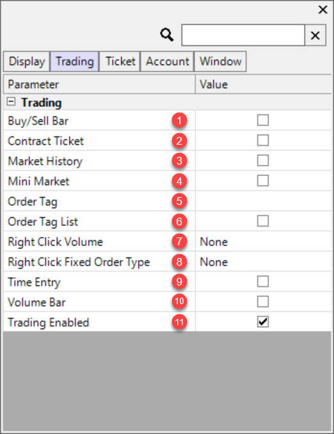334x434 pixels.
Task: Switch to the Display tab
Action: click(x=27, y=61)
